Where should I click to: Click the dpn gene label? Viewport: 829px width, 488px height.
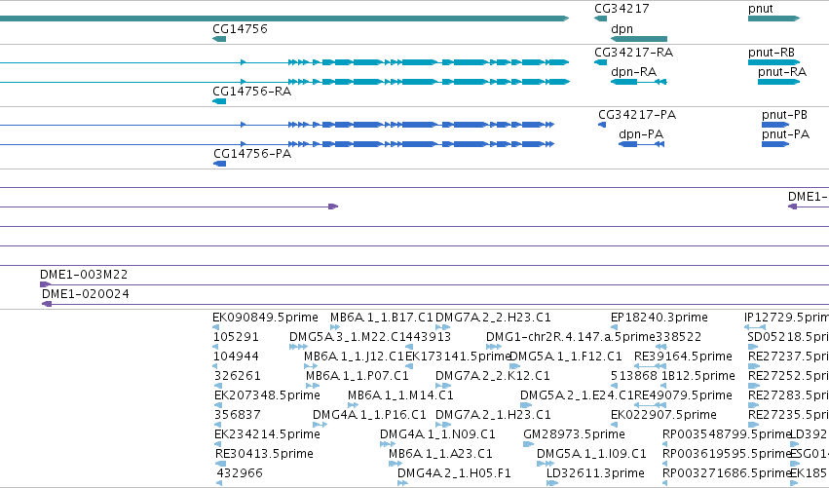[622, 28]
